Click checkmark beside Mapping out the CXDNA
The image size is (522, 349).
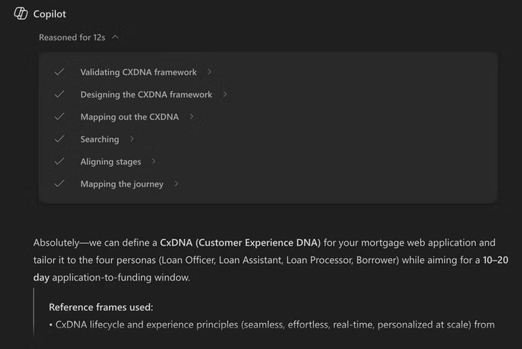tap(59, 117)
